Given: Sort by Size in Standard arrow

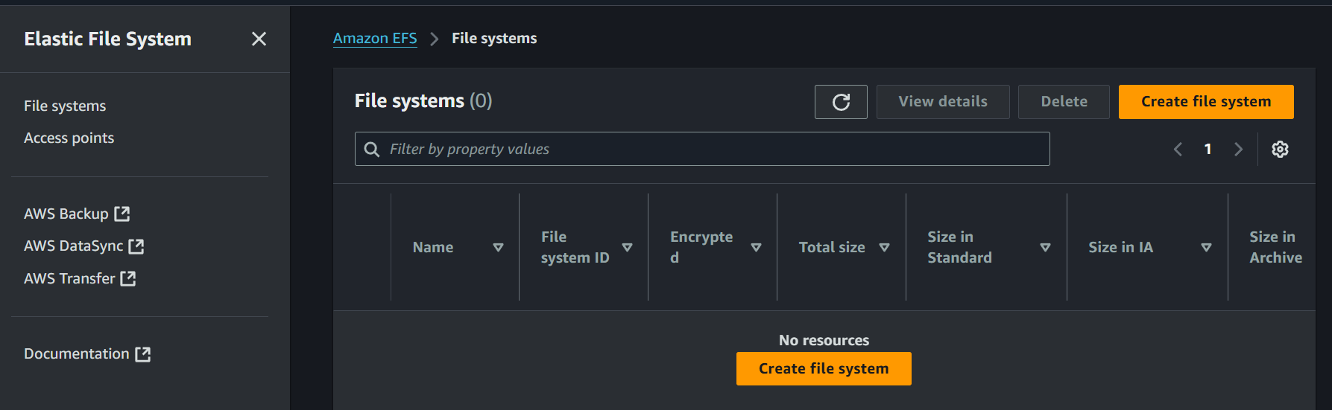Looking at the screenshot, I should pos(1045,247).
